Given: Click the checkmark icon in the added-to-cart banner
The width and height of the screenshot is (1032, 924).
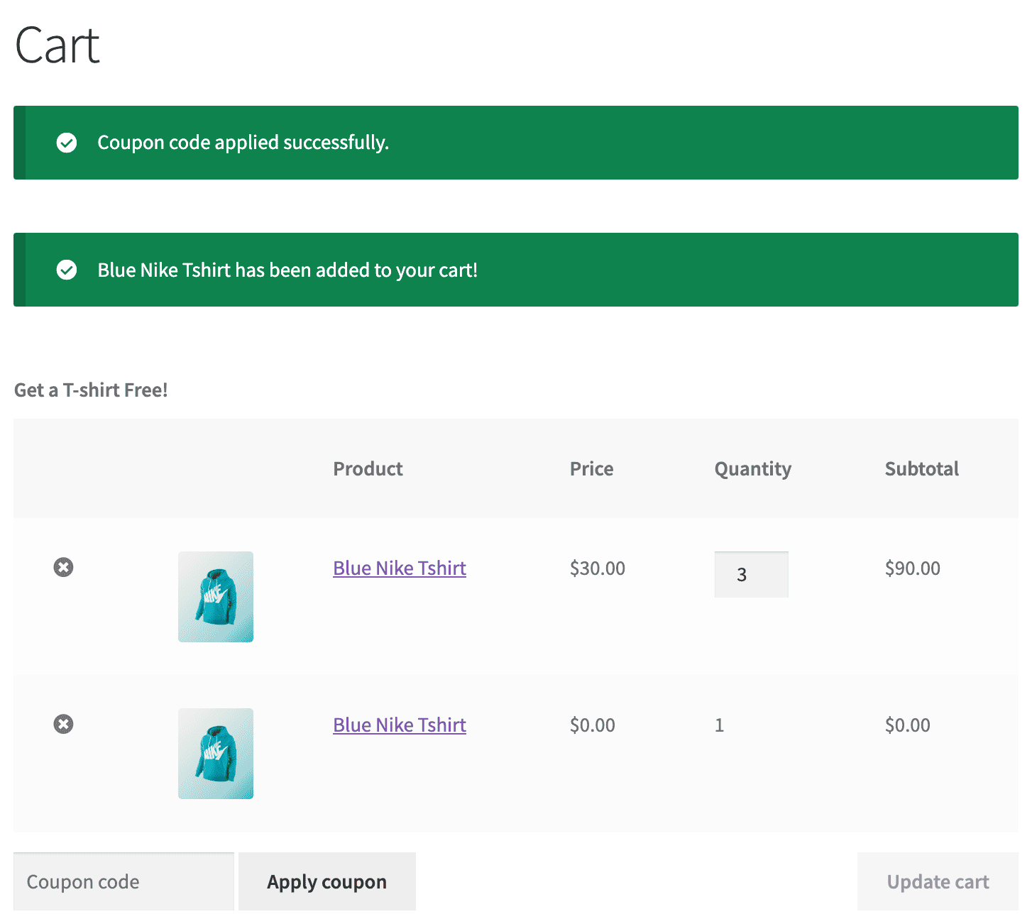Looking at the screenshot, I should 66,270.
